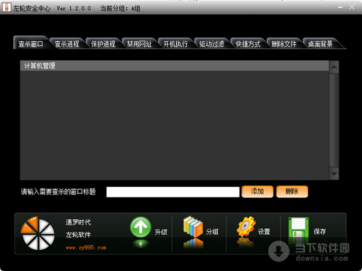
Task: Open the www.zy995.com link
Action: click(86, 248)
